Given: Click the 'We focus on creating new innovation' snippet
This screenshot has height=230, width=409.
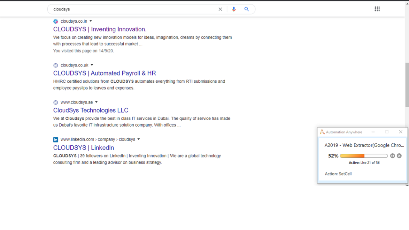Looking at the screenshot, I should 143,41.
